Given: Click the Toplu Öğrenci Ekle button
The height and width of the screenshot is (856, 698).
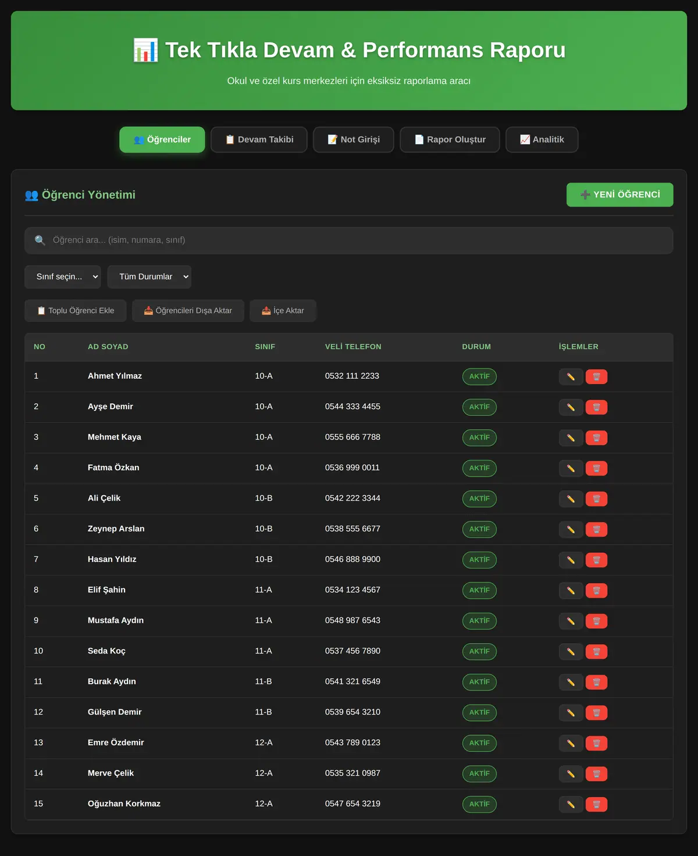Looking at the screenshot, I should click(76, 311).
